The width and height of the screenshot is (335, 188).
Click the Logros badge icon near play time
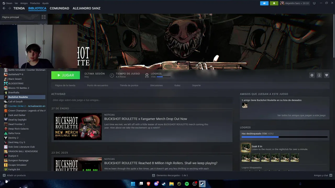click(147, 75)
